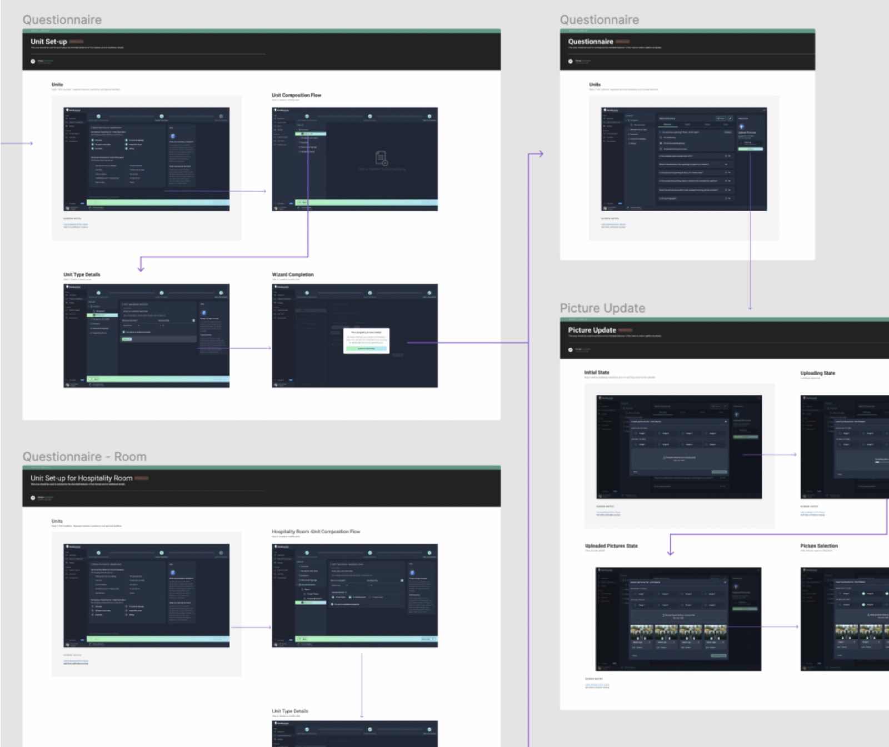Image resolution: width=889 pixels, height=747 pixels.
Task: Click blue info icon in Unit Type Details mockup
Action: tap(203, 313)
